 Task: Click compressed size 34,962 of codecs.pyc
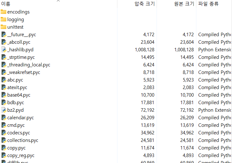pyautogui.click(x=147, y=133)
